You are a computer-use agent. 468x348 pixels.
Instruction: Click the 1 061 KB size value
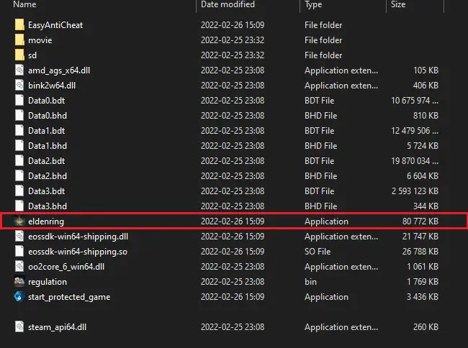(423, 266)
